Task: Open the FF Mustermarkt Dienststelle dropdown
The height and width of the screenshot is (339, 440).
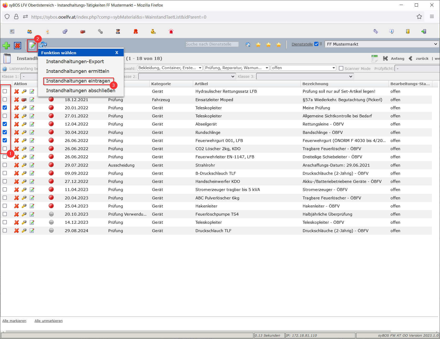Action: pos(382,44)
